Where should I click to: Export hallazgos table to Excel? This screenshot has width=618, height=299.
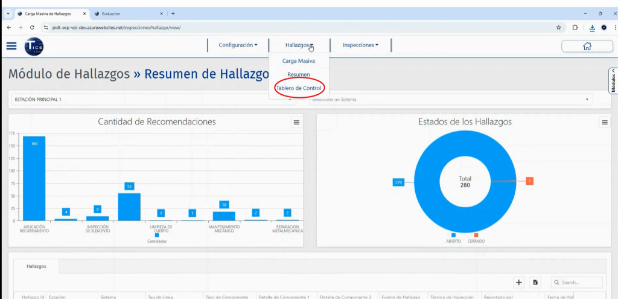coord(535,282)
